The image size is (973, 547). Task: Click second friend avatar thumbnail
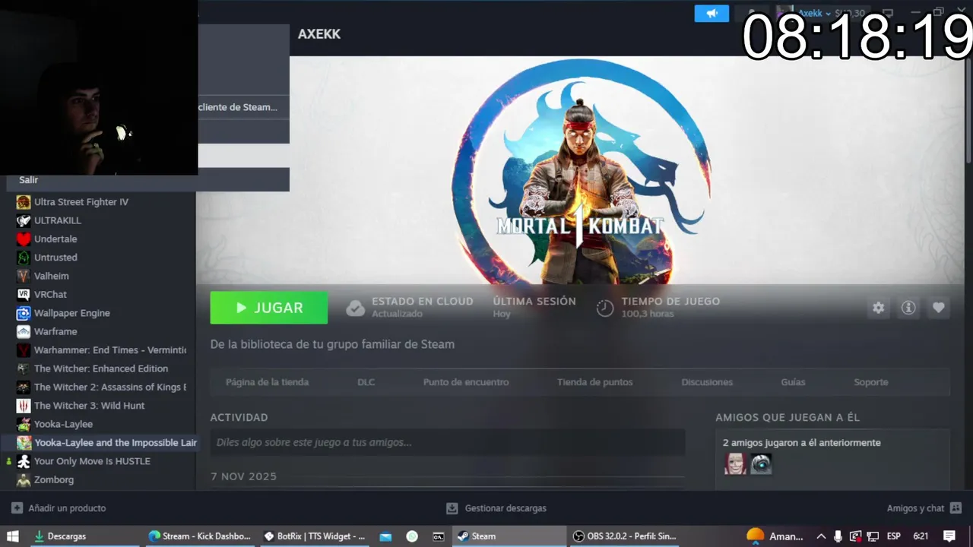[x=761, y=464]
